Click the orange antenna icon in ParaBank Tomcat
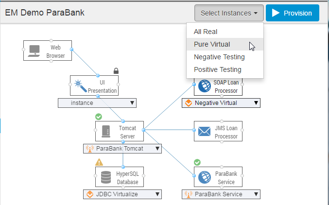 89,149
